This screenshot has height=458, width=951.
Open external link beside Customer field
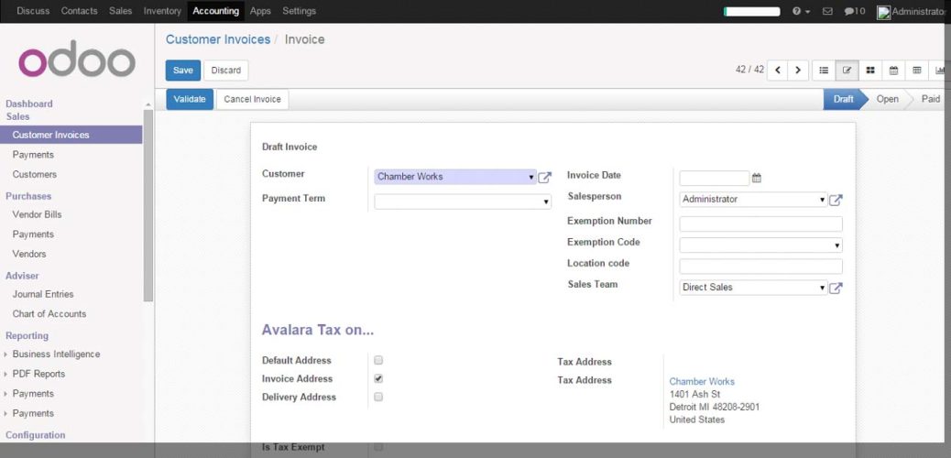pos(544,178)
